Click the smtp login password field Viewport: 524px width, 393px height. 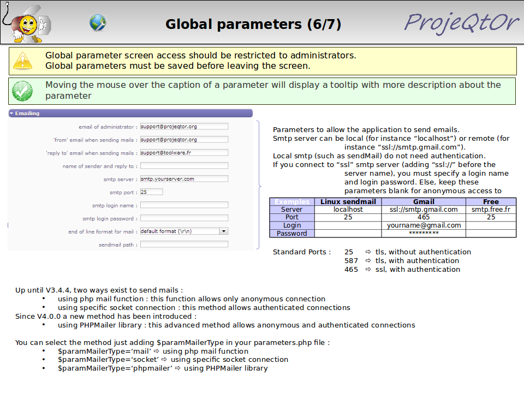pos(184,218)
